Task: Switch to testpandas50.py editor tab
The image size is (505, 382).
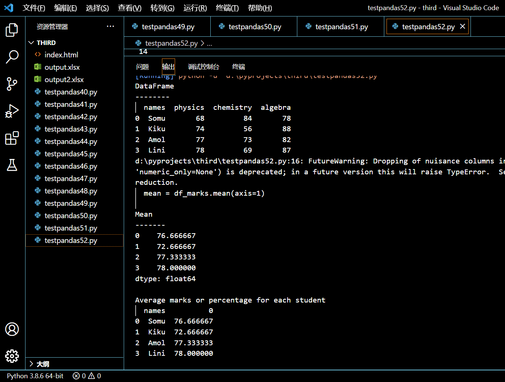Action: [254, 27]
